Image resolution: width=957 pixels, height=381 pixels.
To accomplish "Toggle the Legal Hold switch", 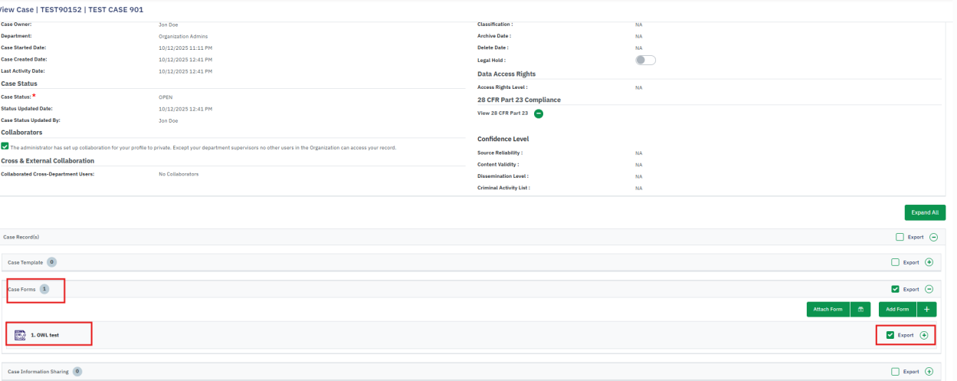I will point(645,60).
